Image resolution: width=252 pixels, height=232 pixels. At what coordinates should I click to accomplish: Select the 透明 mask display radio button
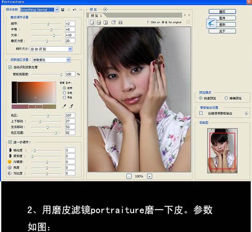65,88
